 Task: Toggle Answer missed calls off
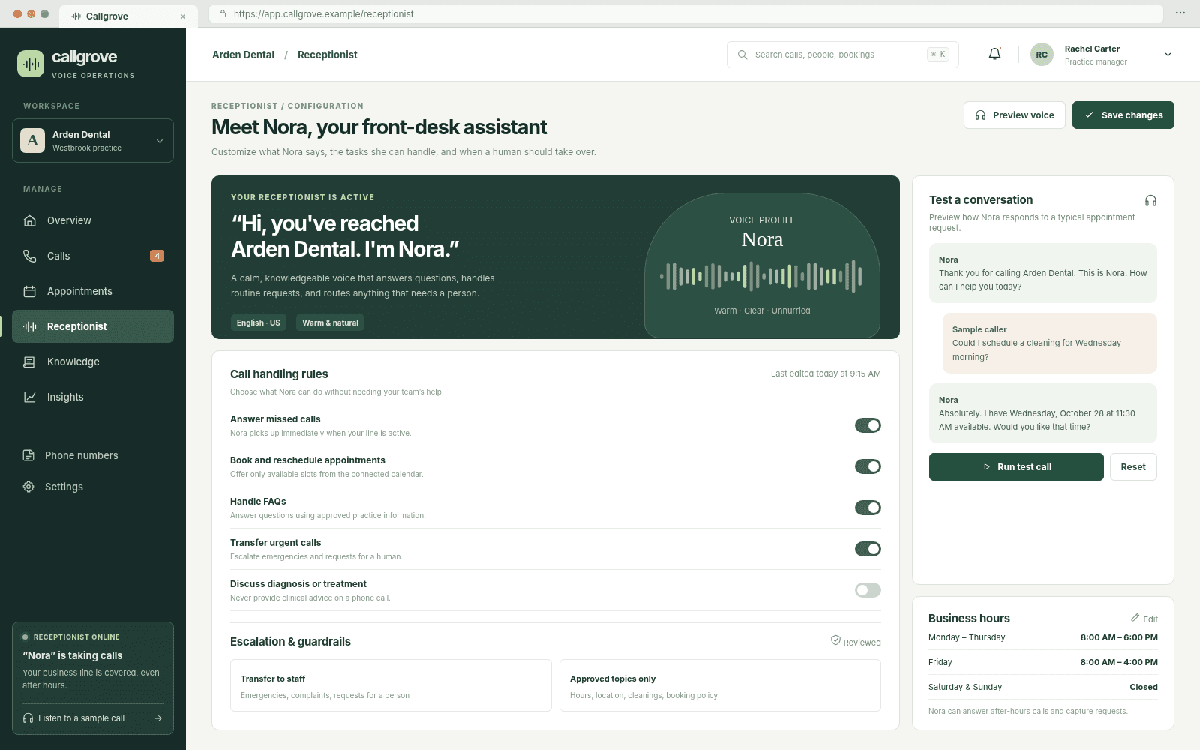[868, 425]
